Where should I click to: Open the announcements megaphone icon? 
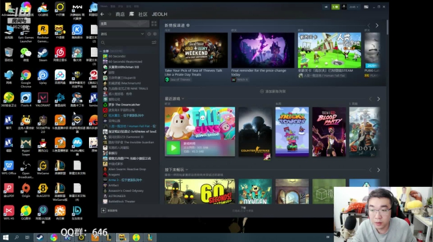tap(326, 7)
